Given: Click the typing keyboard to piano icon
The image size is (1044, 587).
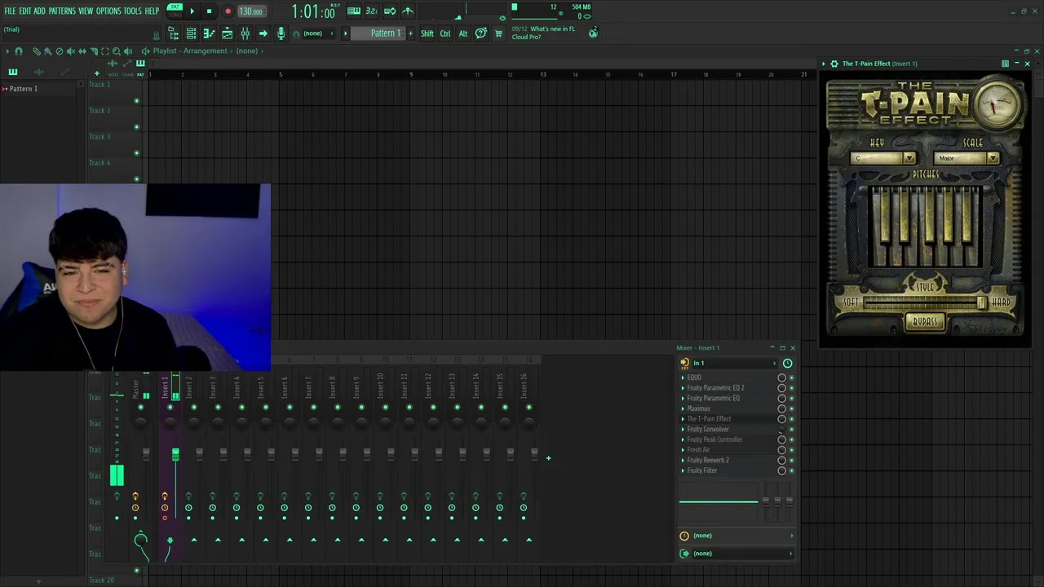Looking at the screenshot, I should (354, 11).
